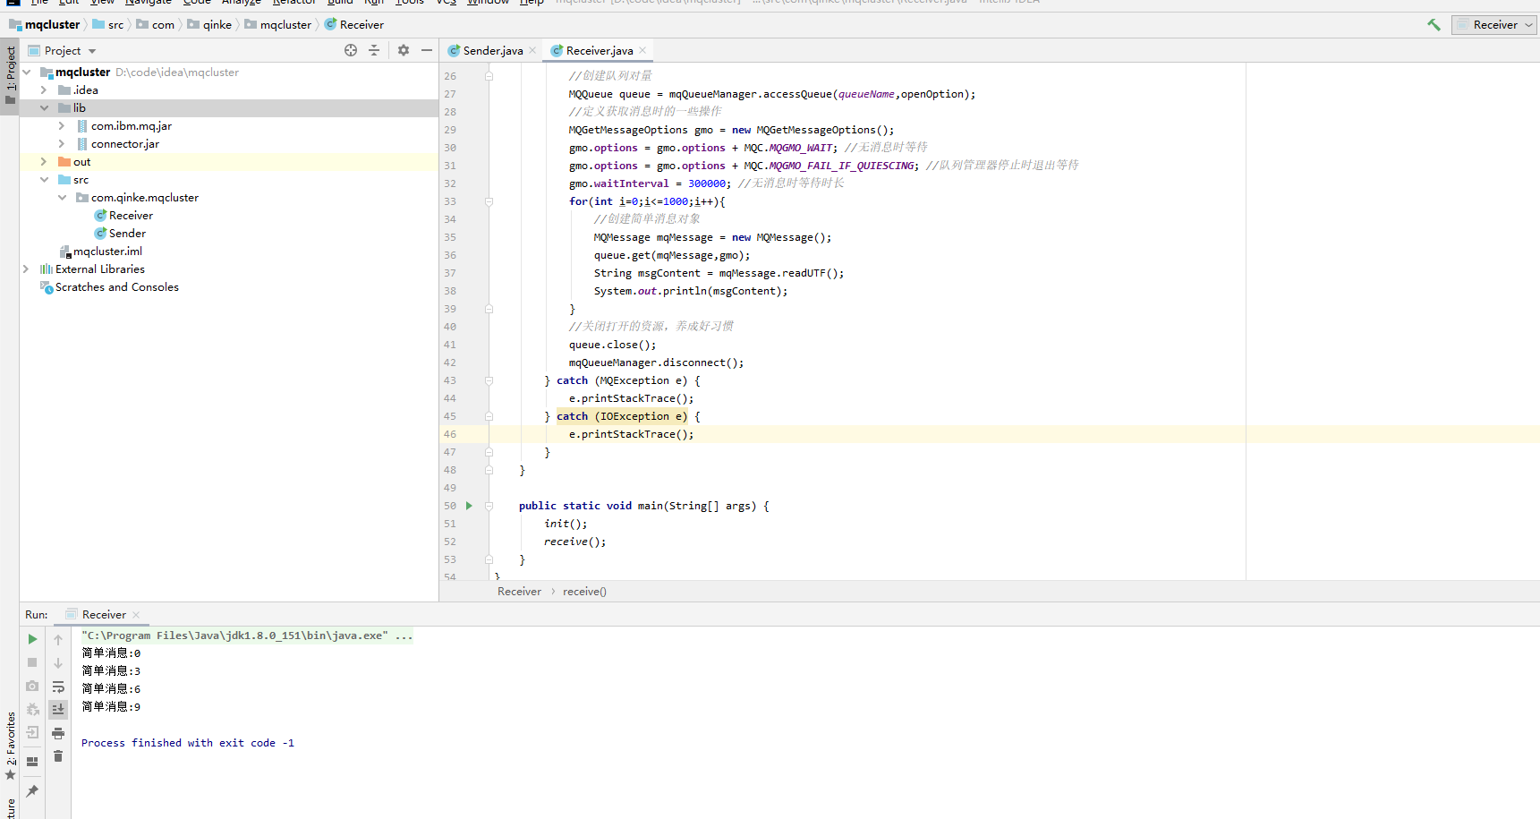The width and height of the screenshot is (1540, 819).
Task: Collapse the mqcluster root project node
Action: (27, 72)
